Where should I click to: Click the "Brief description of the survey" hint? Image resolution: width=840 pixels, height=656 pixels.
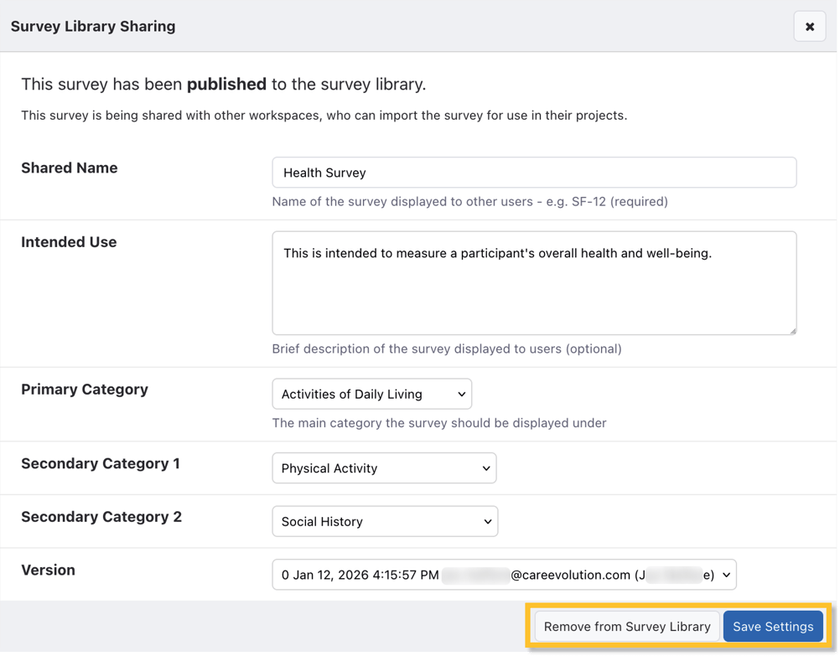click(x=447, y=349)
